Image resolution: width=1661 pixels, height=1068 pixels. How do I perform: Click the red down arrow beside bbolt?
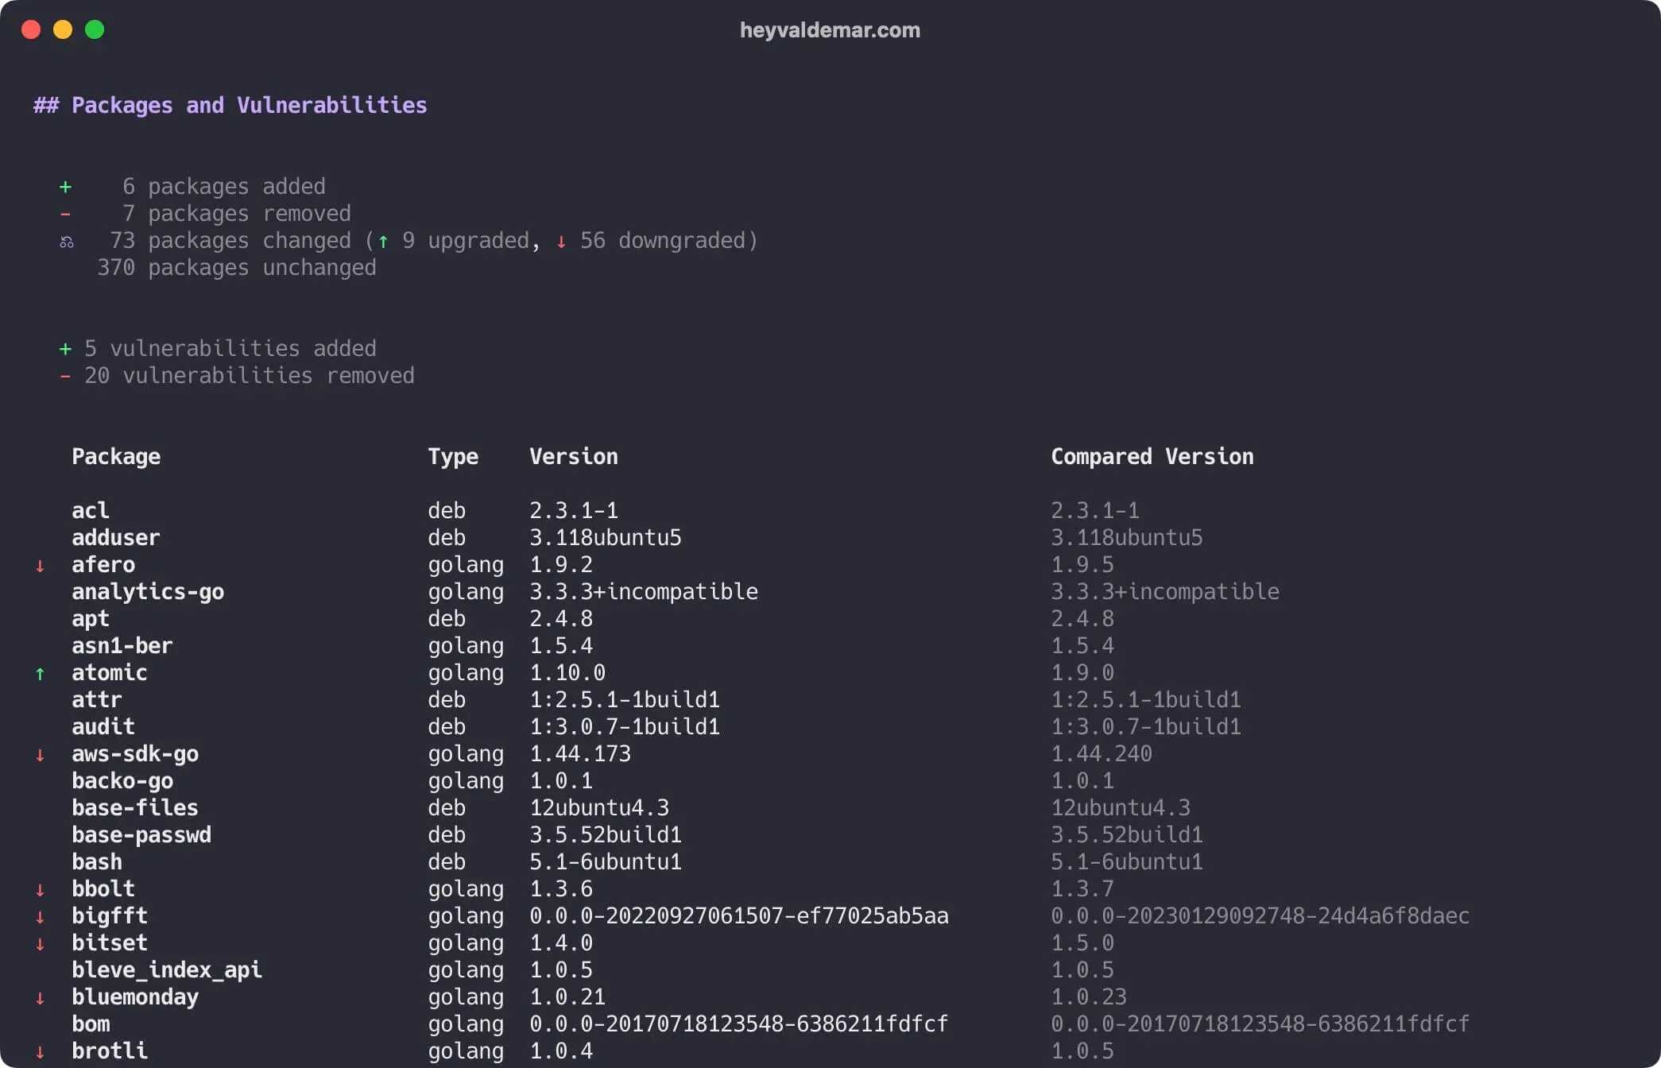pos(40,890)
